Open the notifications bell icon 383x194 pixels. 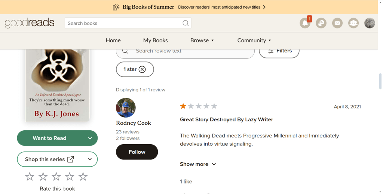305,23
